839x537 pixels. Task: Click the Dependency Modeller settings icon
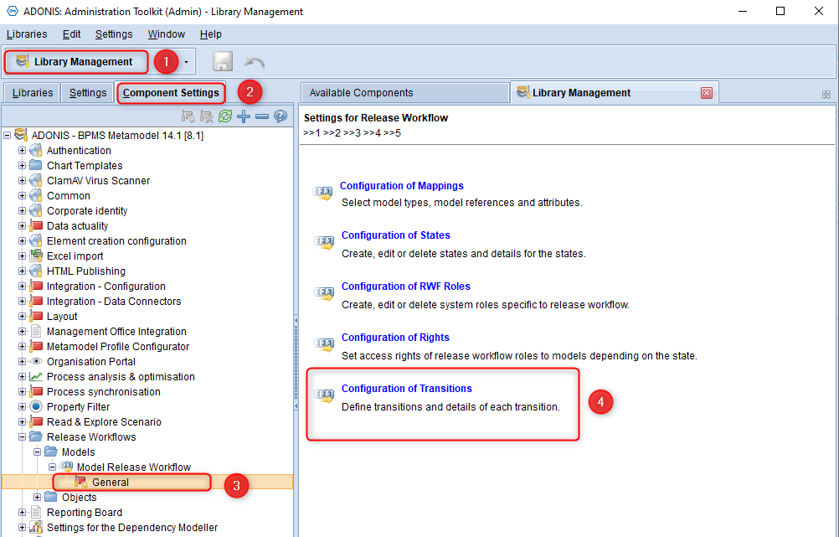[x=36, y=527]
